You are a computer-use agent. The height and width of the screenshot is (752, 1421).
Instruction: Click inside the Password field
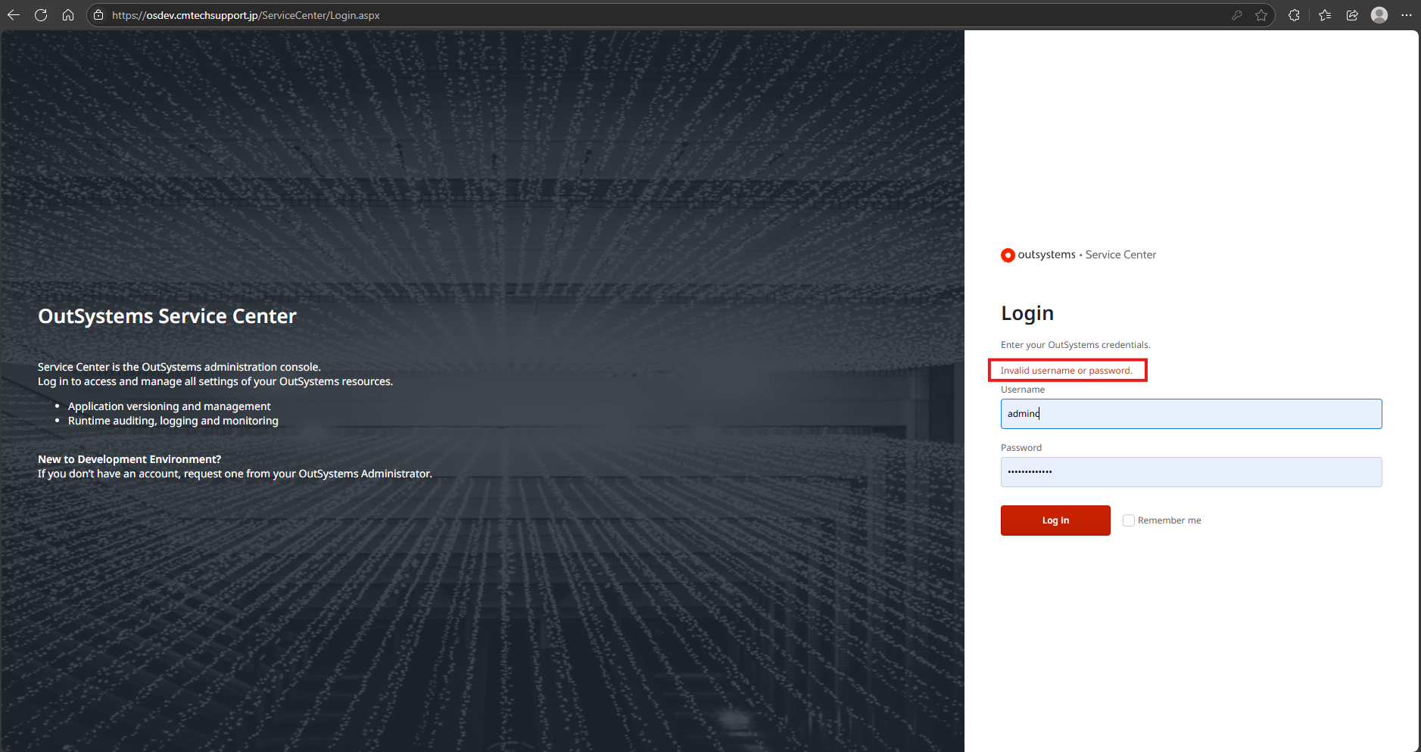tap(1191, 472)
